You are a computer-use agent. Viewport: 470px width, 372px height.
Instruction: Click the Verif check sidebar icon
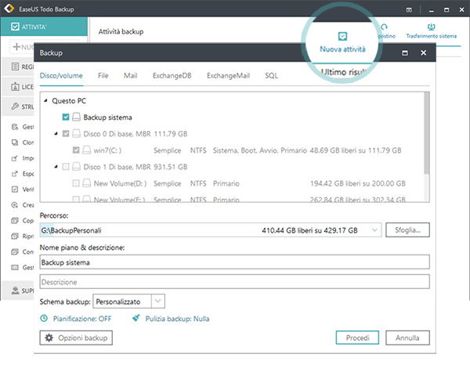(15, 190)
